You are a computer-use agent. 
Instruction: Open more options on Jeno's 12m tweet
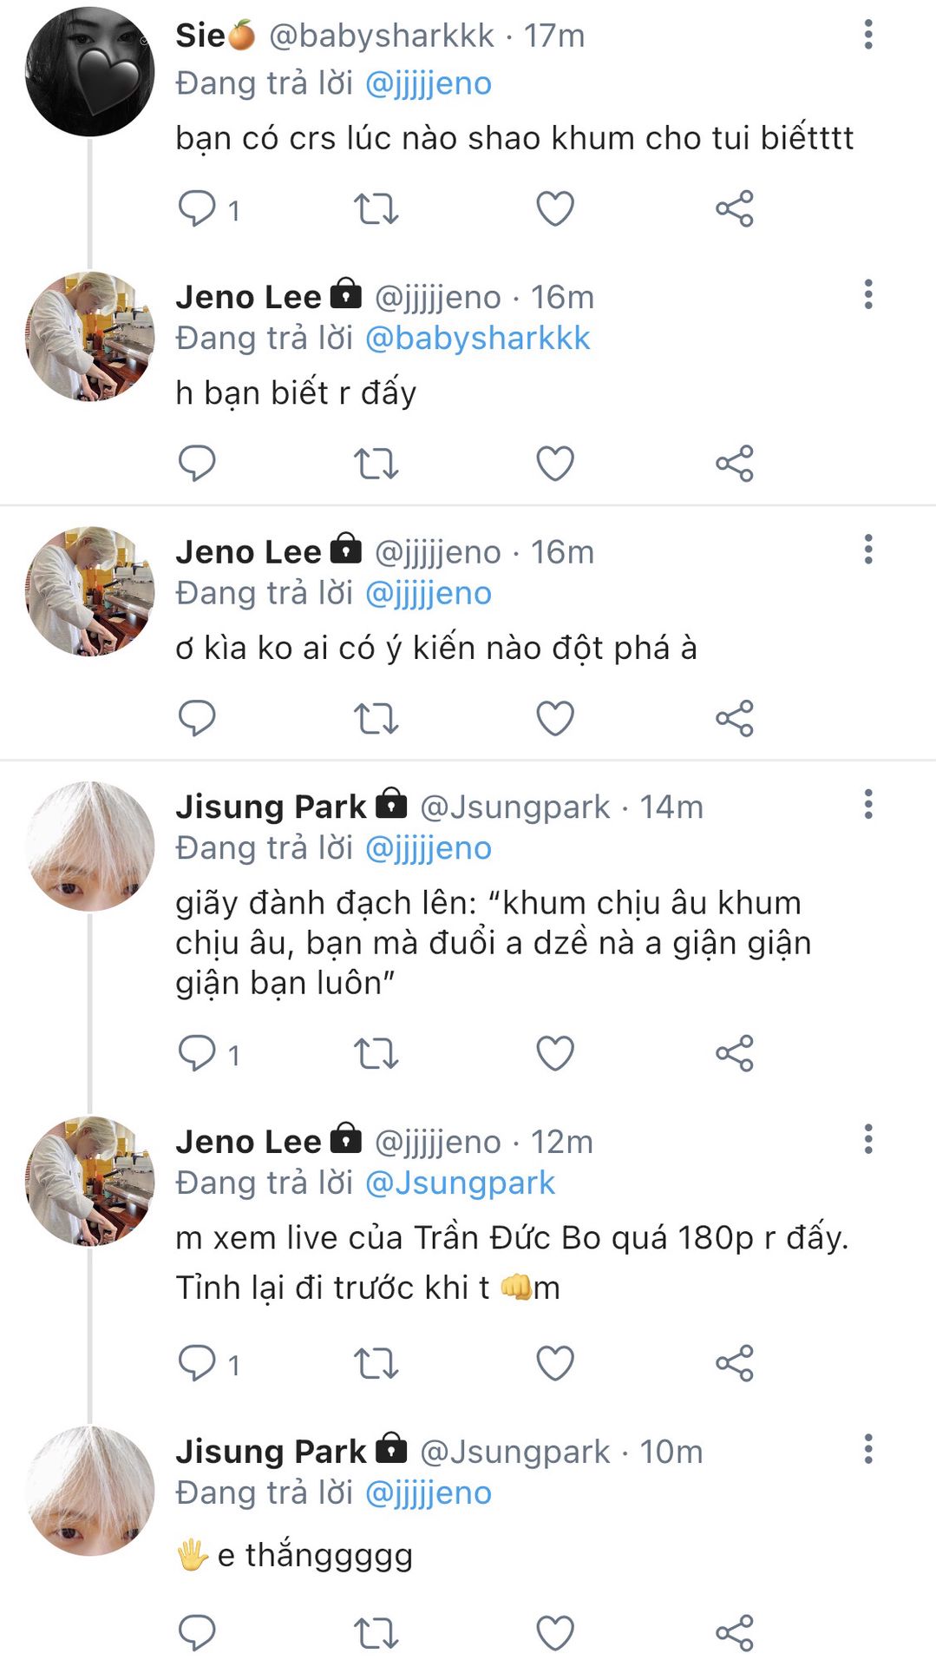tap(867, 1139)
